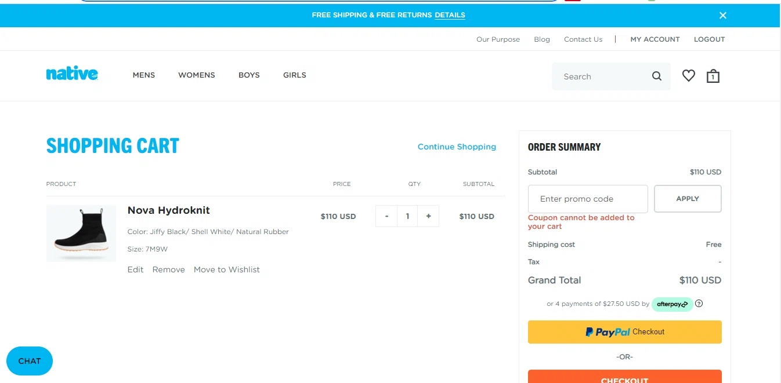Image resolution: width=781 pixels, height=383 pixels.
Task: Open the CHAT widget
Action: tap(30, 361)
